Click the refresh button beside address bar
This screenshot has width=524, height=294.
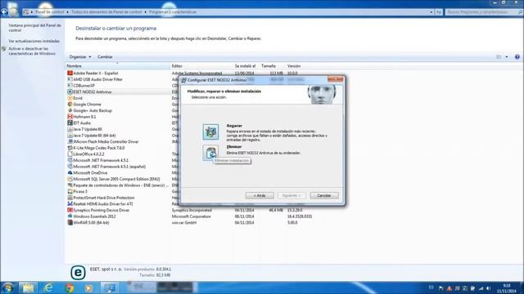(x=439, y=12)
